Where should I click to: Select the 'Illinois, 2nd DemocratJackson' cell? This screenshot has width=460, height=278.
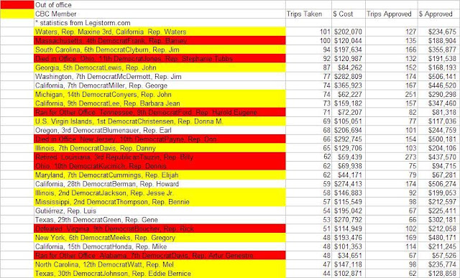(x=160, y=193)
